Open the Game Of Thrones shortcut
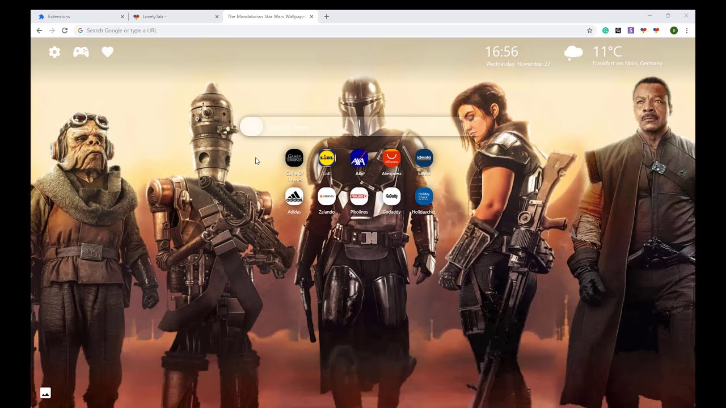Image resolution: width=726 pixels, height=408 pixels. 294,158
